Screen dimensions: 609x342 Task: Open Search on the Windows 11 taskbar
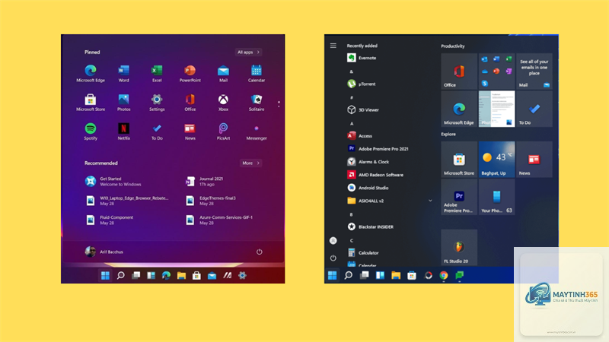121,275
